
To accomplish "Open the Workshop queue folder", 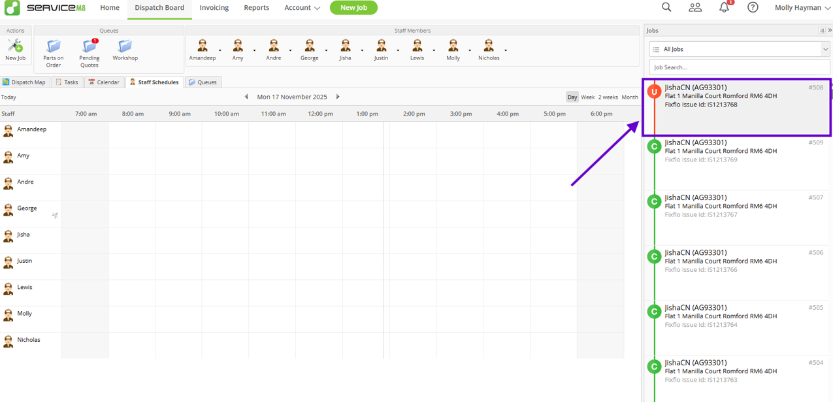I will click(125, 46).
